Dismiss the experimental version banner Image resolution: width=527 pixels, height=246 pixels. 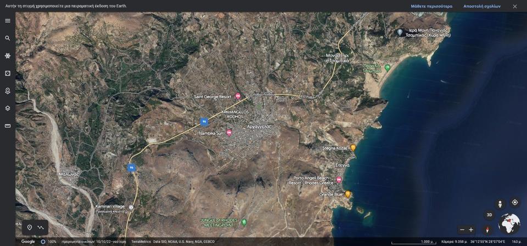click(x=514, y=6)
